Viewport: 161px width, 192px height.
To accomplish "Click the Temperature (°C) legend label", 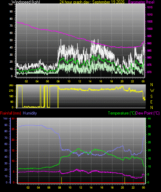I will click(122, 113).
